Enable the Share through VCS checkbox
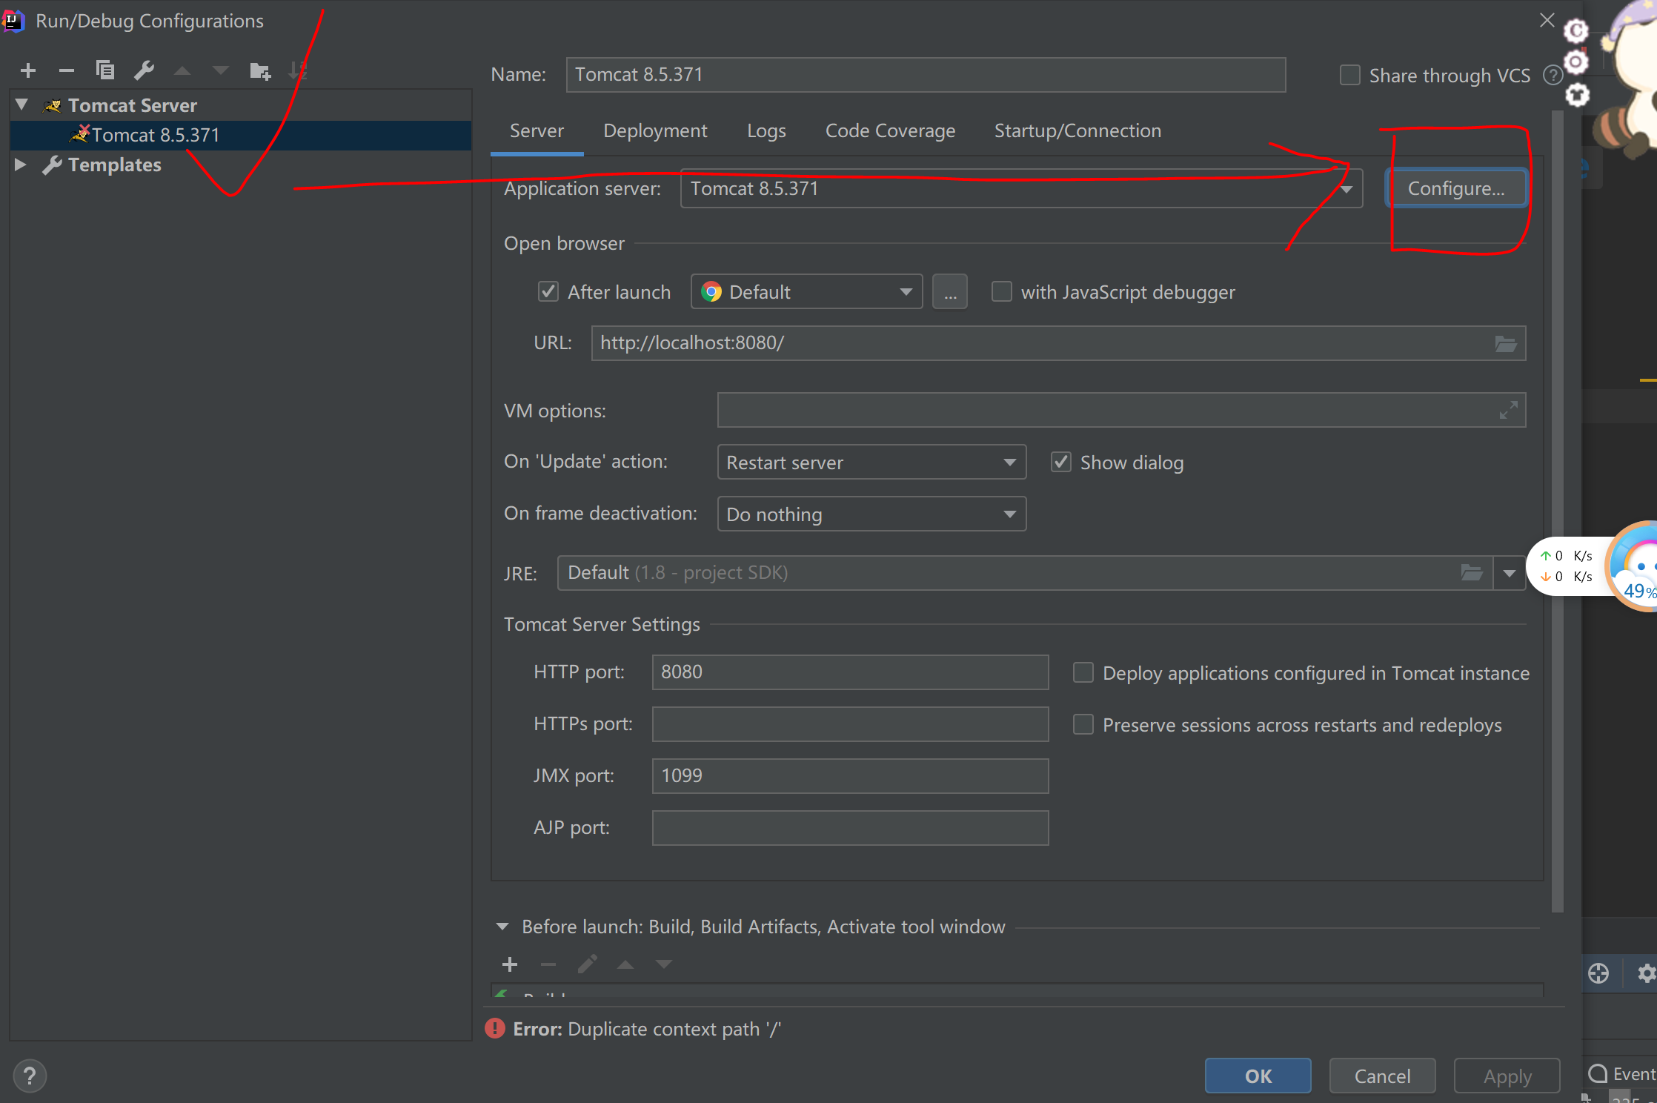This screenshot has width=1657, height=1103. 1350,76
